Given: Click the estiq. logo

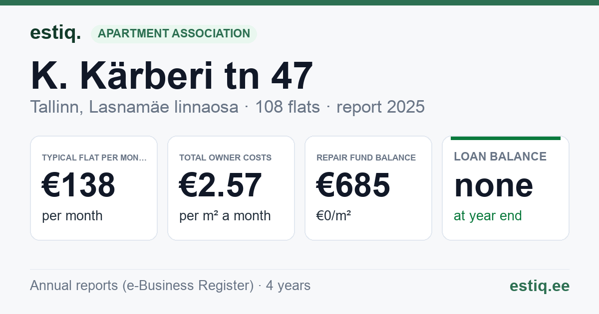Looking at the screenshot, I should tap(55, 33).
